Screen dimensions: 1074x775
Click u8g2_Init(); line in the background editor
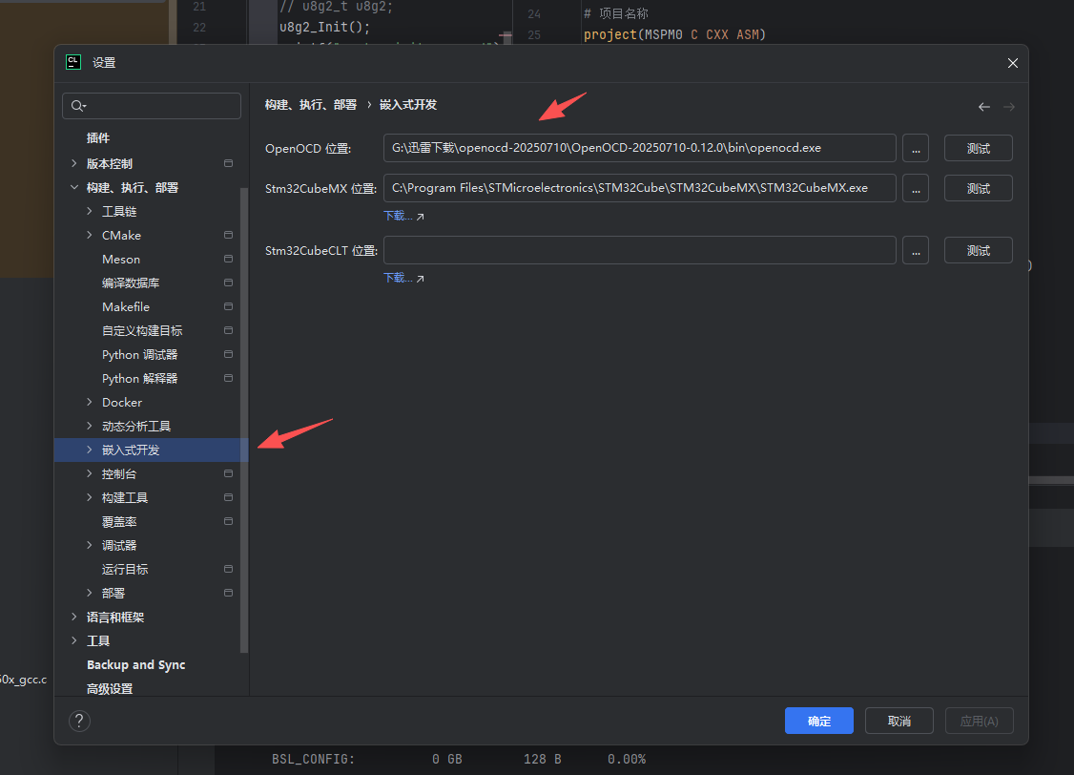coord(324,28)
